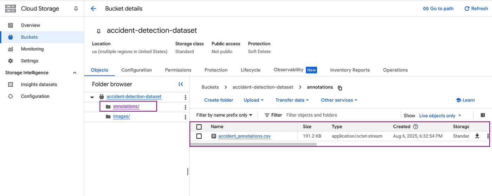Toggle the select-all checkbox in table header
The width and height of the screenshot is (492, 196).
point(199,127)
